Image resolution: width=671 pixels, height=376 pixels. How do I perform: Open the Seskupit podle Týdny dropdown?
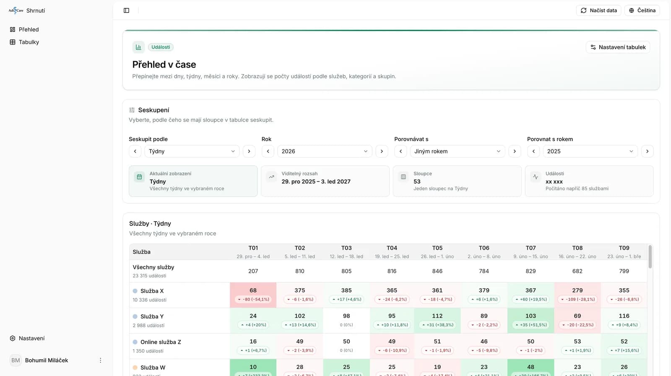[192, 151]
